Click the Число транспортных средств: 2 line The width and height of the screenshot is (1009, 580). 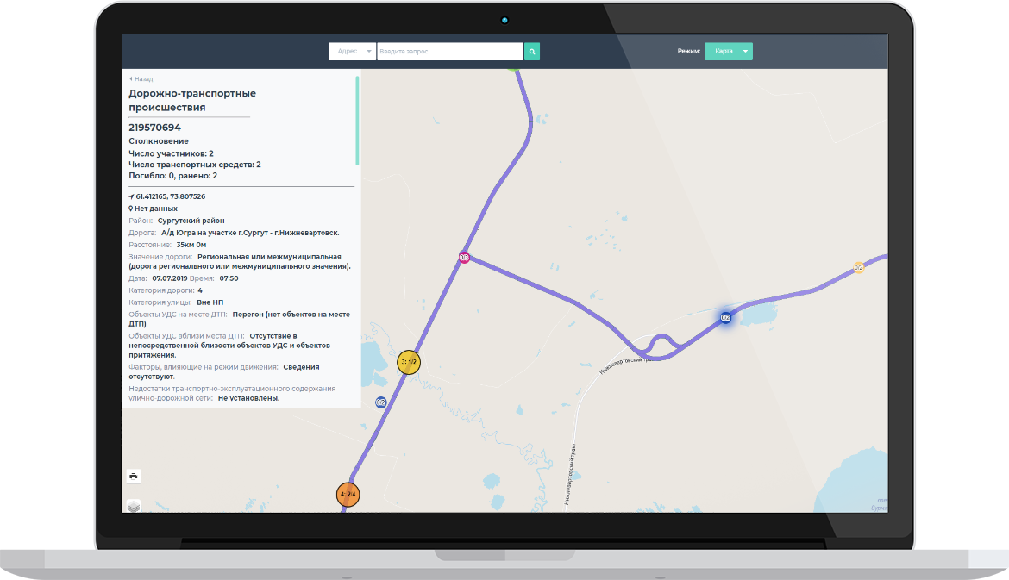click(x=195, y=165)
